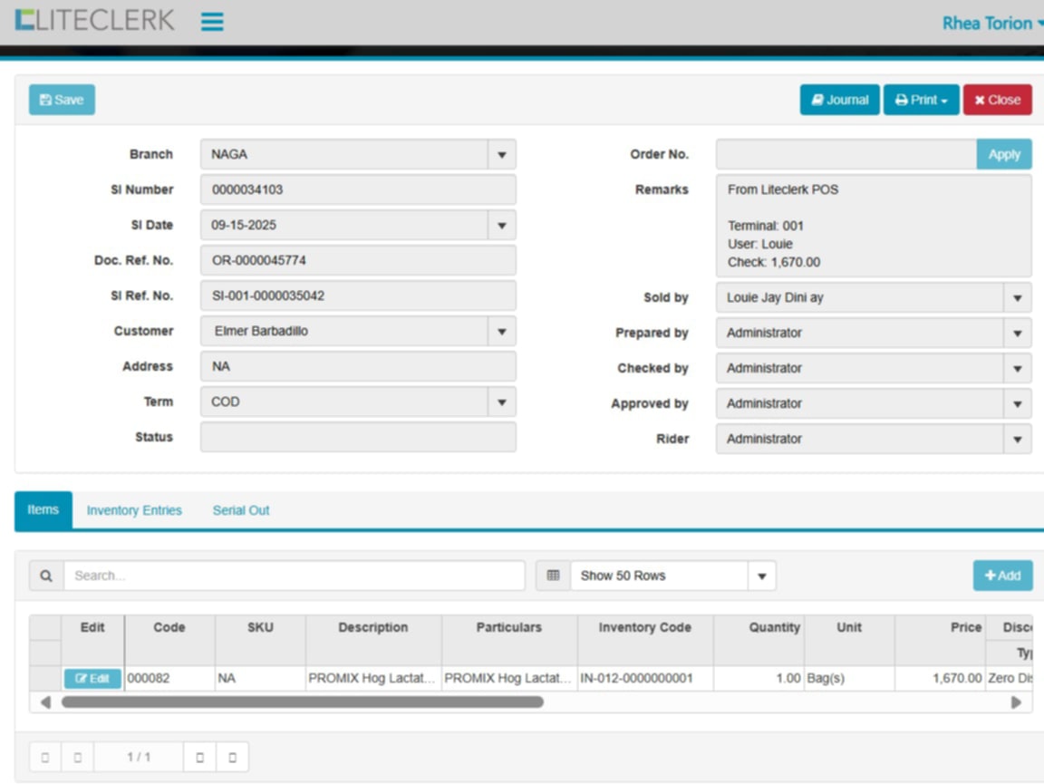Switch to Inventory Entries tab

coord(134,510)
